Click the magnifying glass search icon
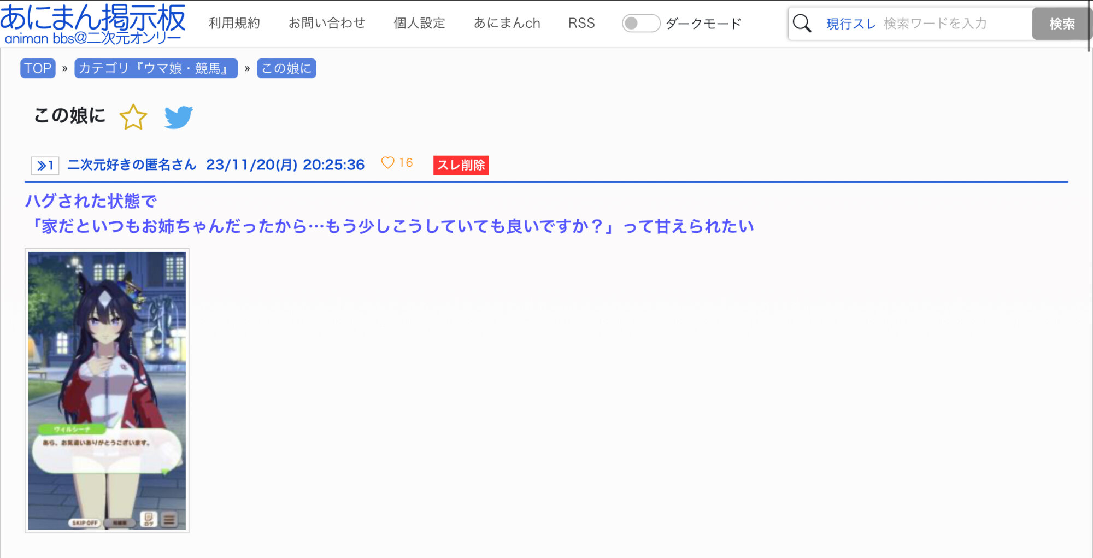The height and width of the screenshot is (558, 1093). (x=802, y=24)
